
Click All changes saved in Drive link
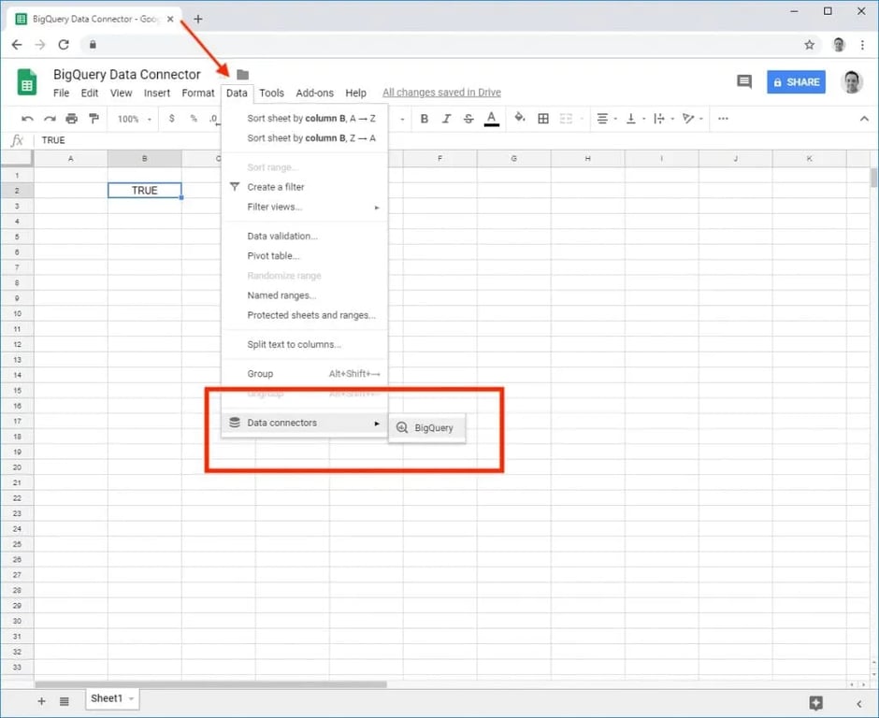click(x=441, y=93)
